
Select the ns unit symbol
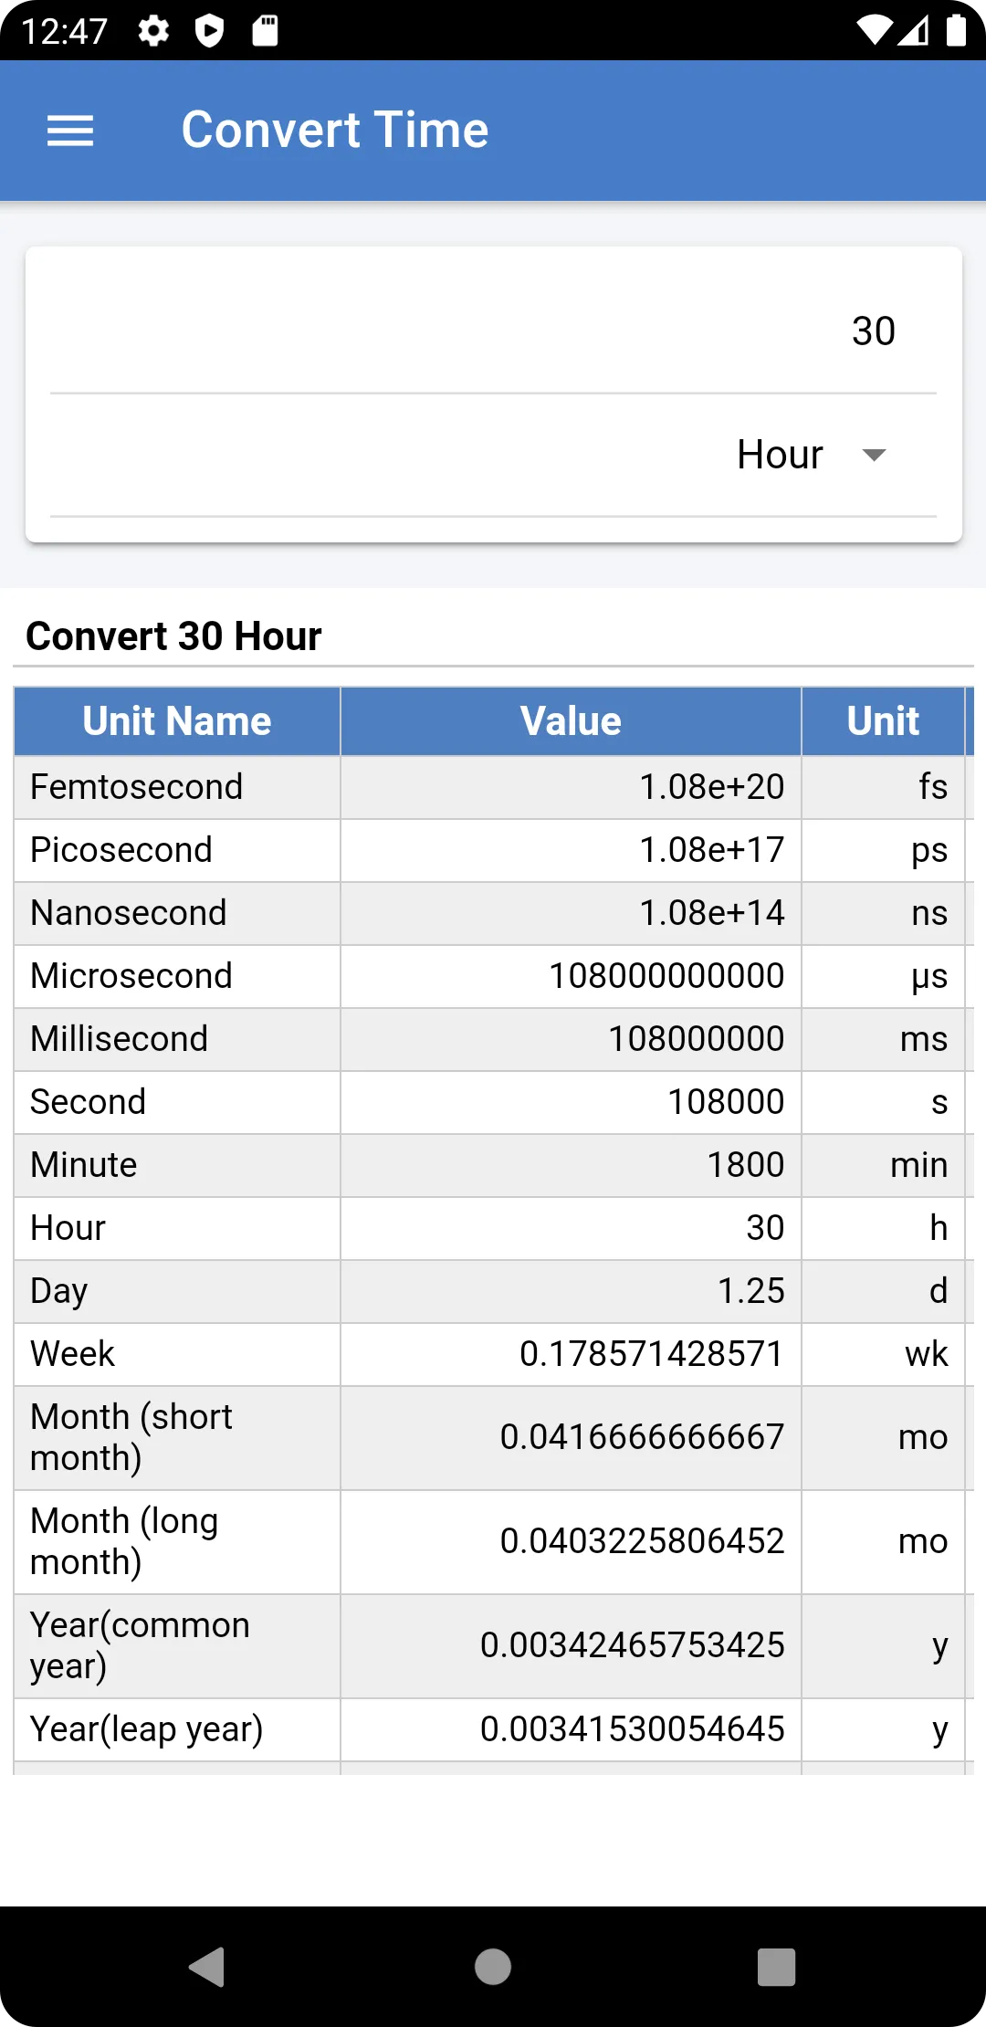point(929,914)
